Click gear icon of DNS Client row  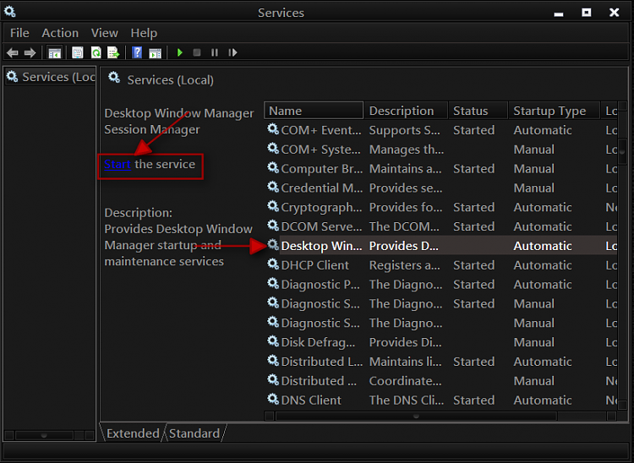click(273, 399)
